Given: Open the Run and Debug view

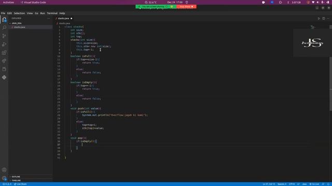Looking at the screenshot, I should 4,44.
